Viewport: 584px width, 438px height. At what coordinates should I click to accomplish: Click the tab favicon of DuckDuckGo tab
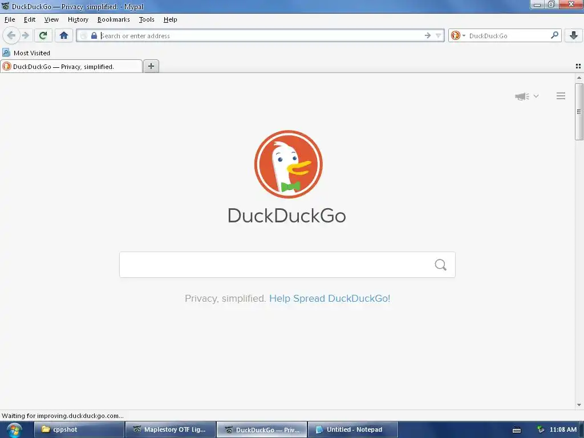[7, 66]
